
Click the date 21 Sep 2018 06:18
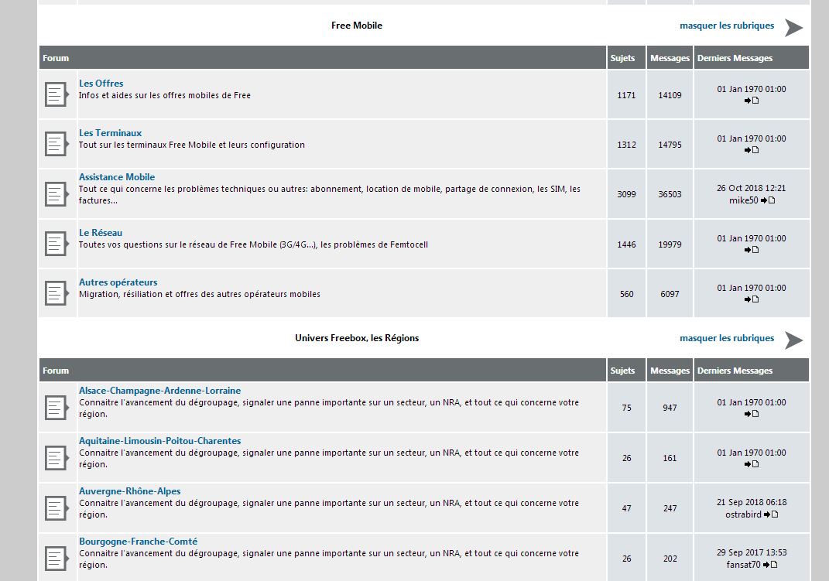click(752, 502)
